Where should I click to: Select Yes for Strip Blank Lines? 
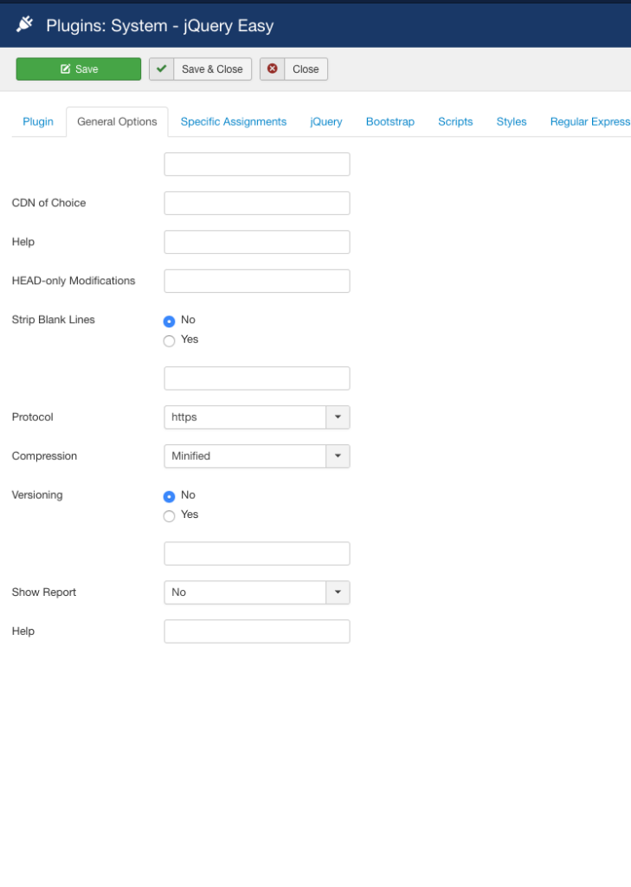click(x=170, y=340)
